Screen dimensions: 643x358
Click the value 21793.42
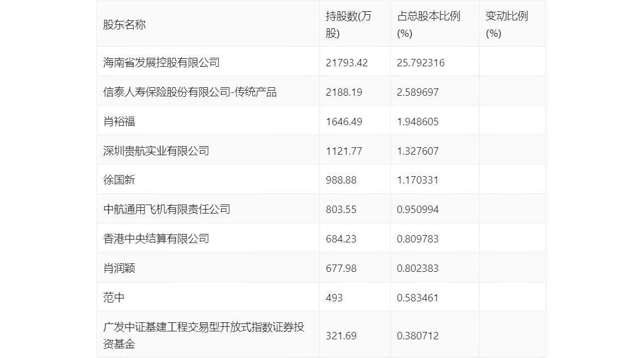tap(346, 63)
